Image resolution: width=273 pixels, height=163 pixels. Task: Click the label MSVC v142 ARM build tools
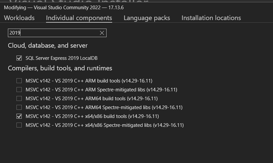pos(89,81)
